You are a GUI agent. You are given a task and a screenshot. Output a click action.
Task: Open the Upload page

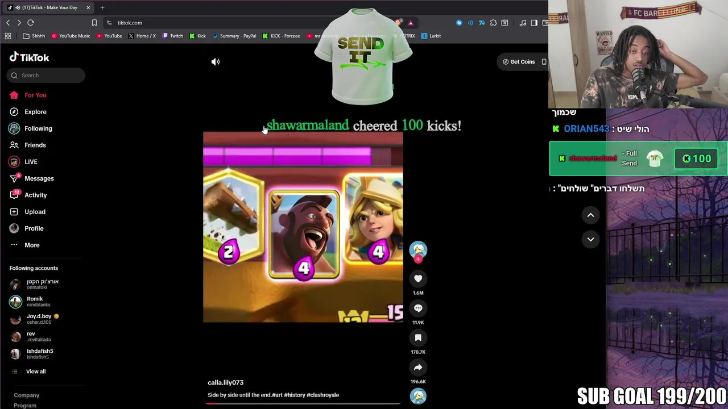[x=35, y=212]
